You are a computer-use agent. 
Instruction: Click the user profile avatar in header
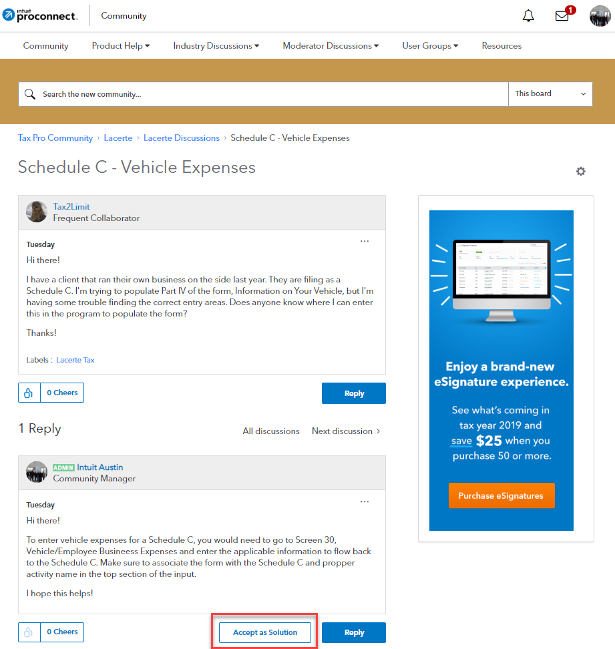(x=600, y=16)
